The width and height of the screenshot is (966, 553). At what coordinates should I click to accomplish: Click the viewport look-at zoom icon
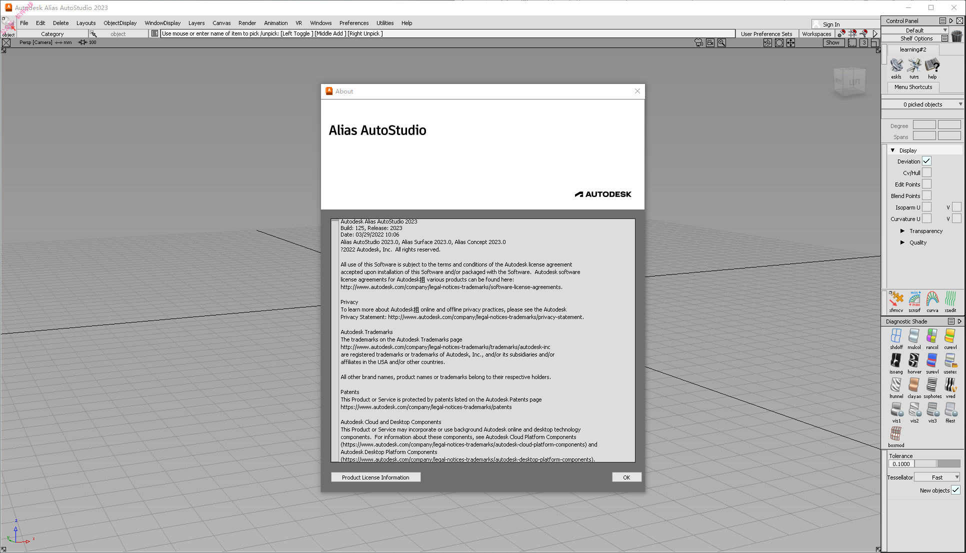721,42
